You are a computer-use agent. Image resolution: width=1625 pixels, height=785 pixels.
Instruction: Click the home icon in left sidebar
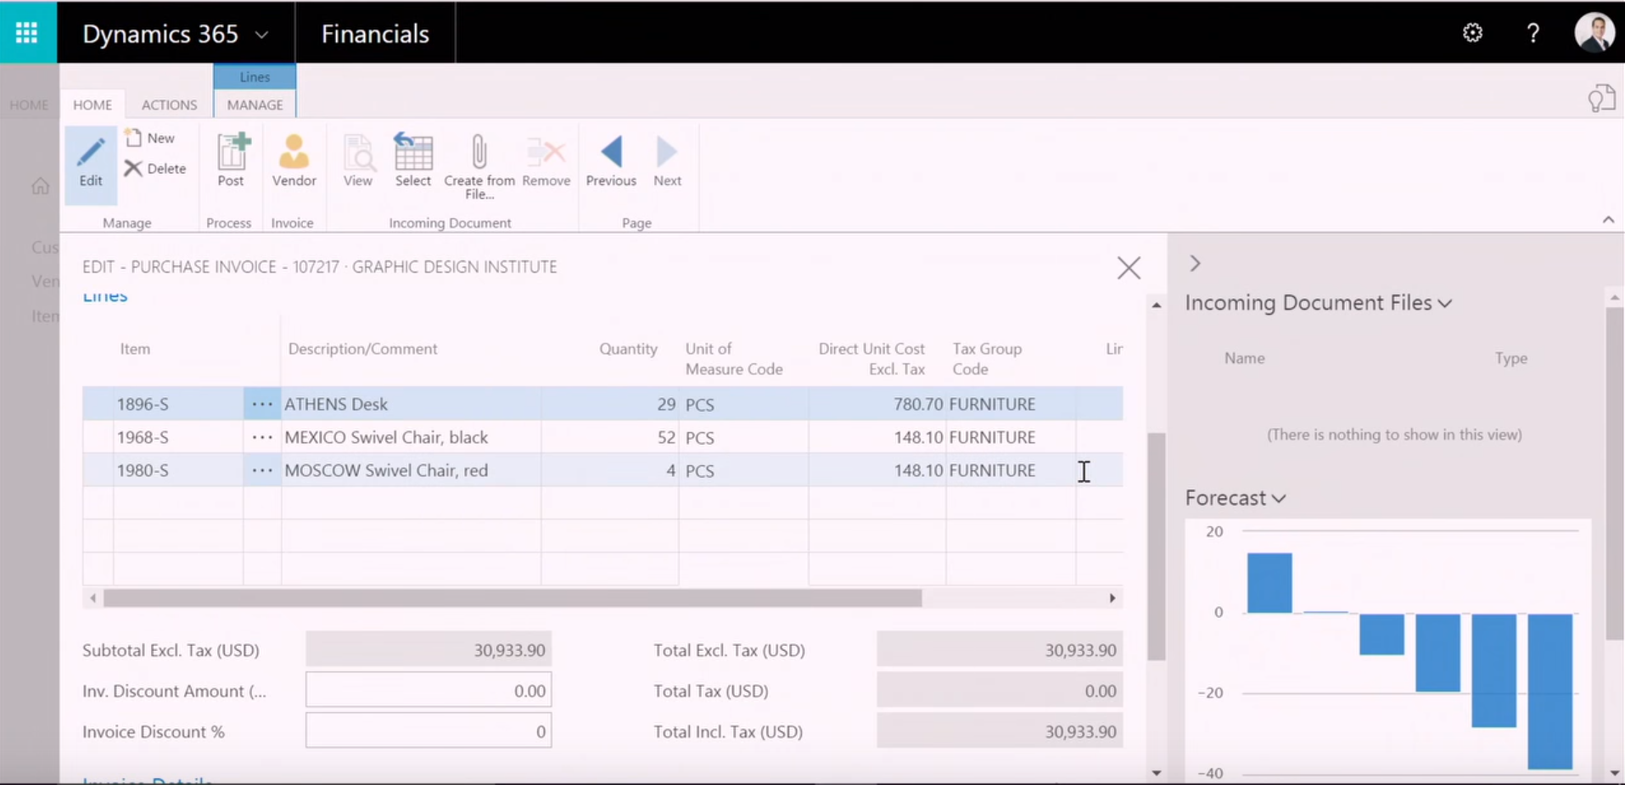40,186
